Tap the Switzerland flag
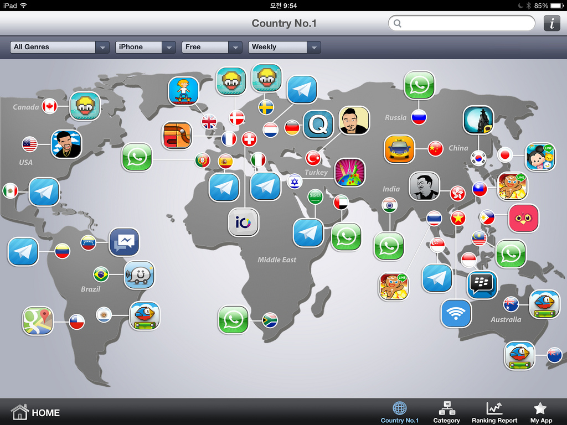 coord(249,139)
